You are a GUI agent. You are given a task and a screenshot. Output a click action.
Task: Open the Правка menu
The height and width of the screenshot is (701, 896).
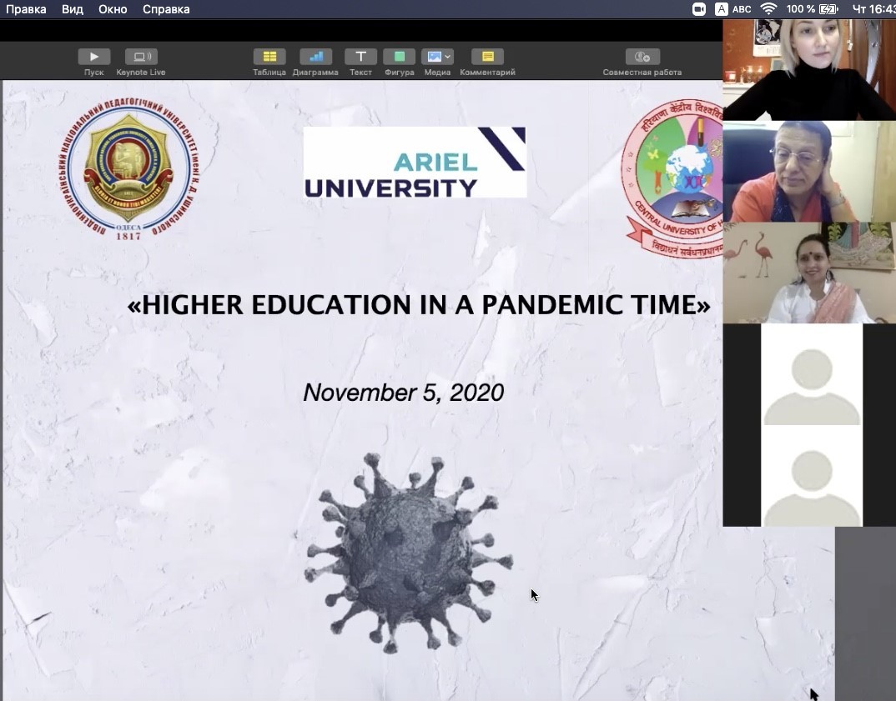click(26, 9)
